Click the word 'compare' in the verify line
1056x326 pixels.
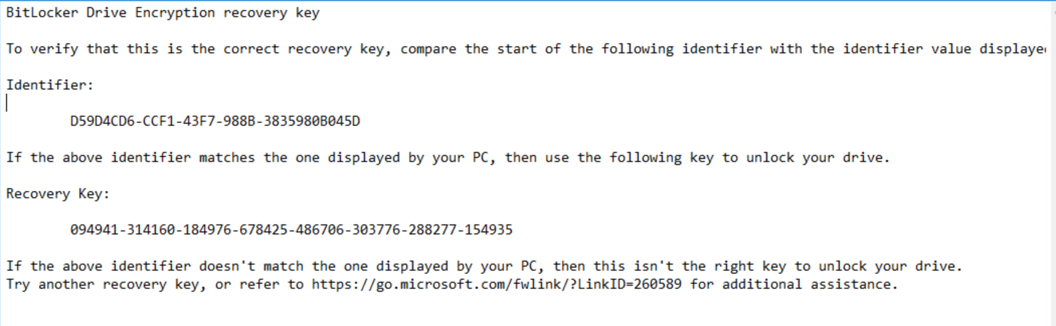click(x=427, y=49)
